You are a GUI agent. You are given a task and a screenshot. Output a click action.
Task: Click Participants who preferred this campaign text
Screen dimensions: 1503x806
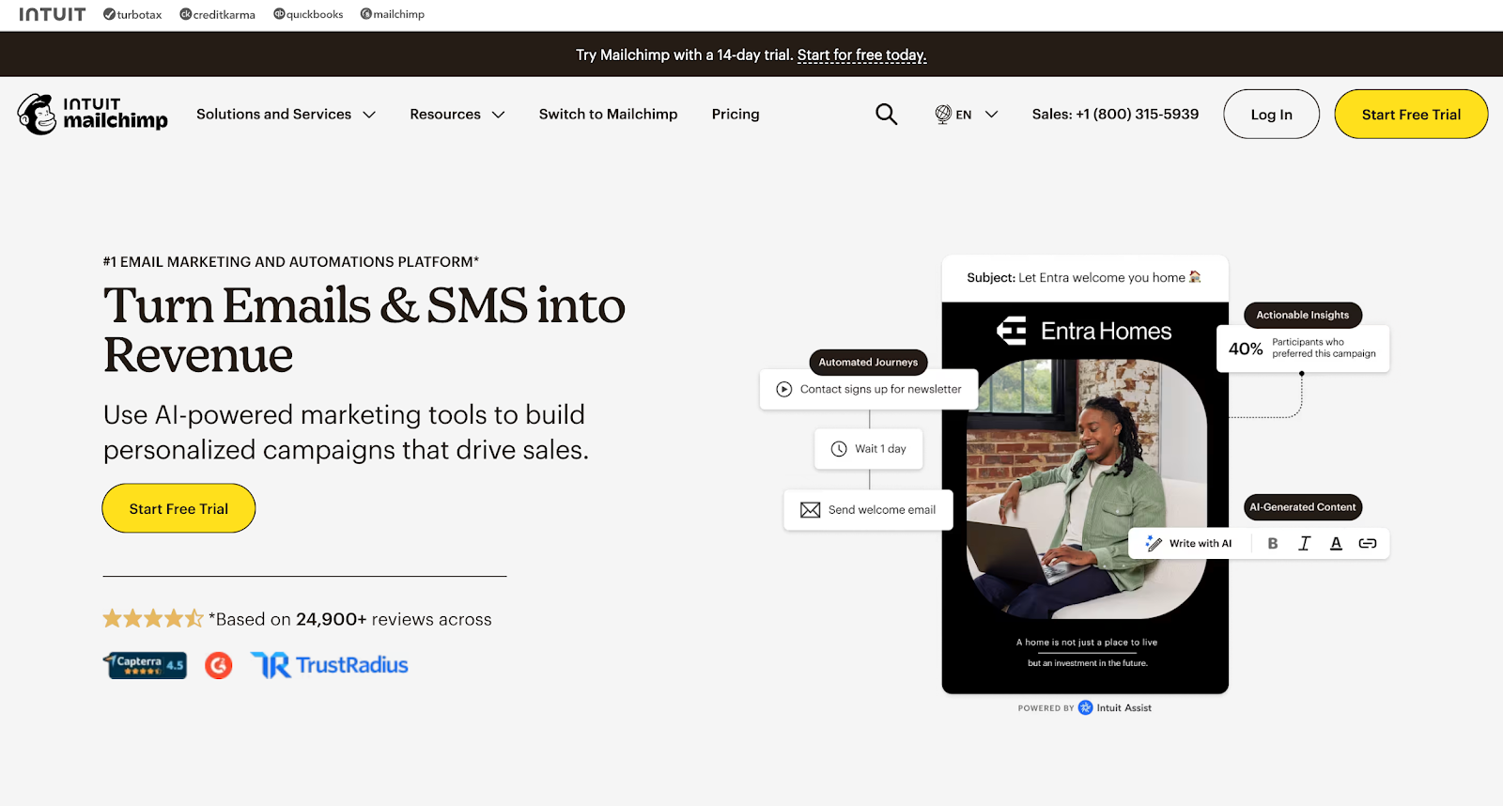point(1324,348)
